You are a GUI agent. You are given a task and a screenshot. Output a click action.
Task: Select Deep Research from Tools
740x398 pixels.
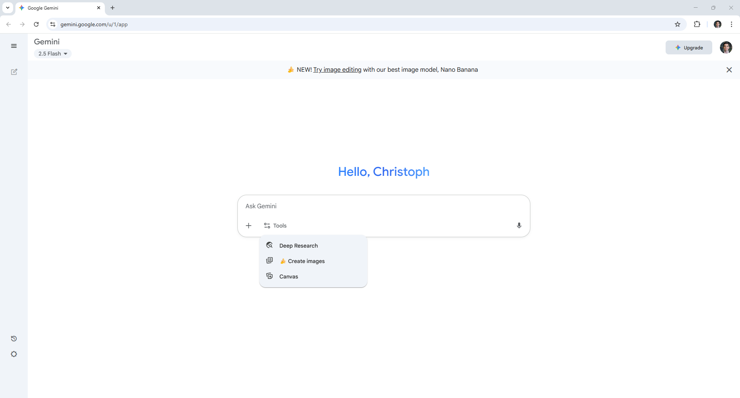[x=299, y=245]
